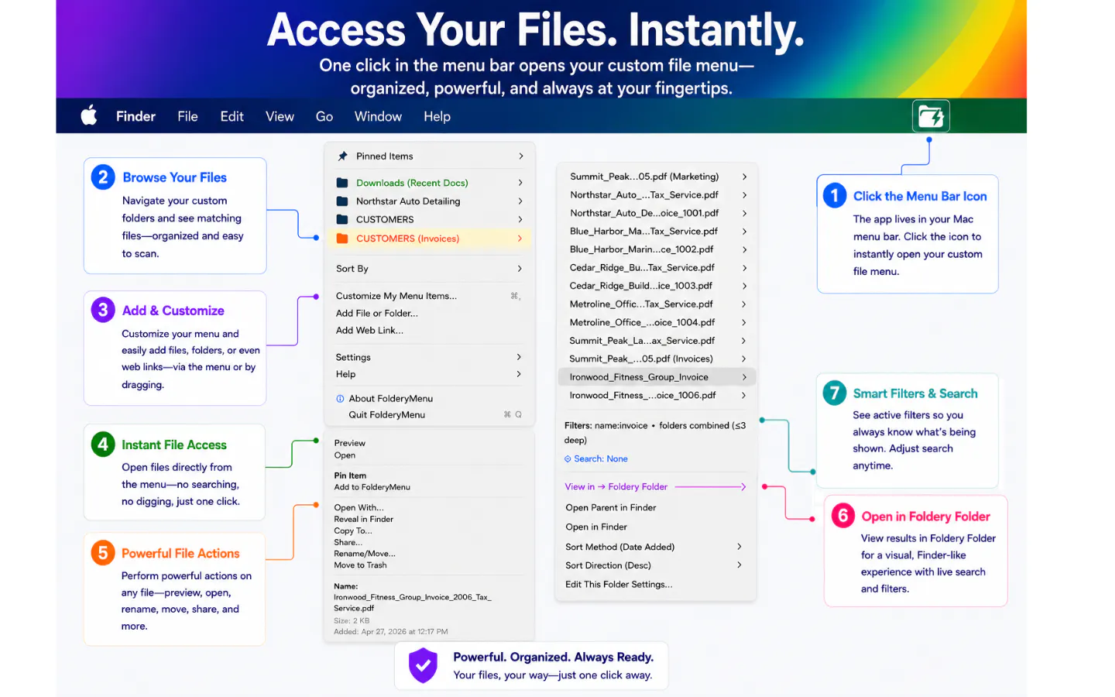The width and height of the screenshot is (1115, 697).
Task: Choose Quit FolderyMenu
Action: (386, 415)
